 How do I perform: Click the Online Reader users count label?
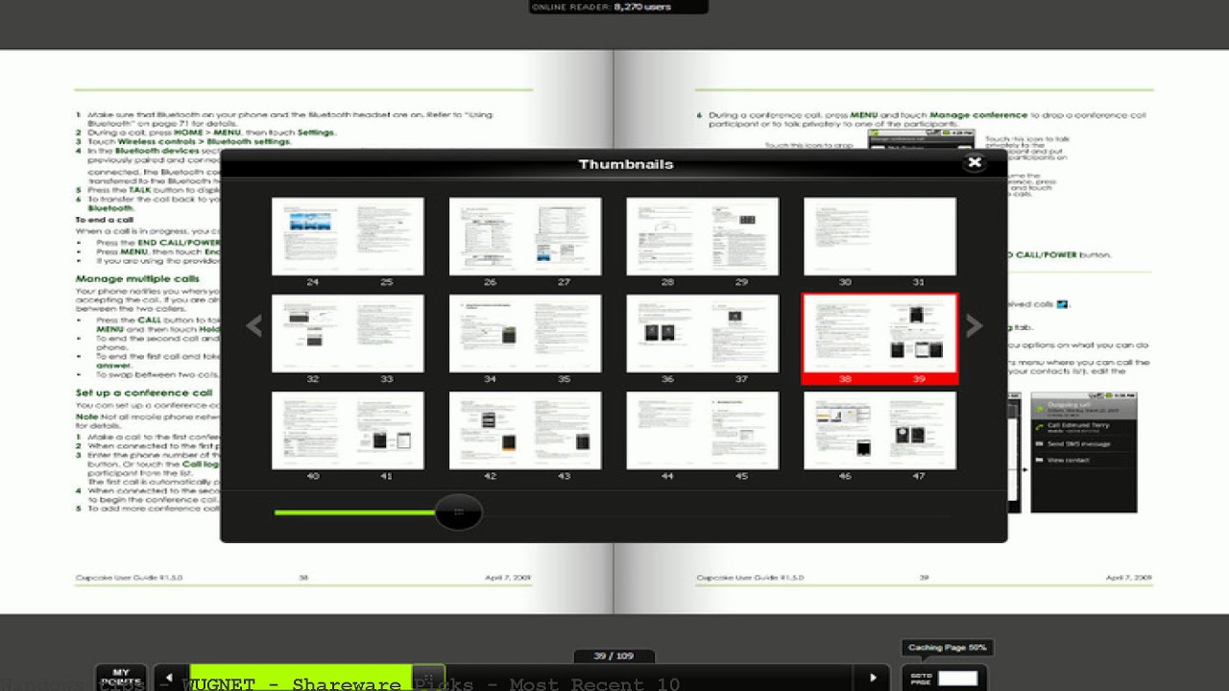click(617, 7)
